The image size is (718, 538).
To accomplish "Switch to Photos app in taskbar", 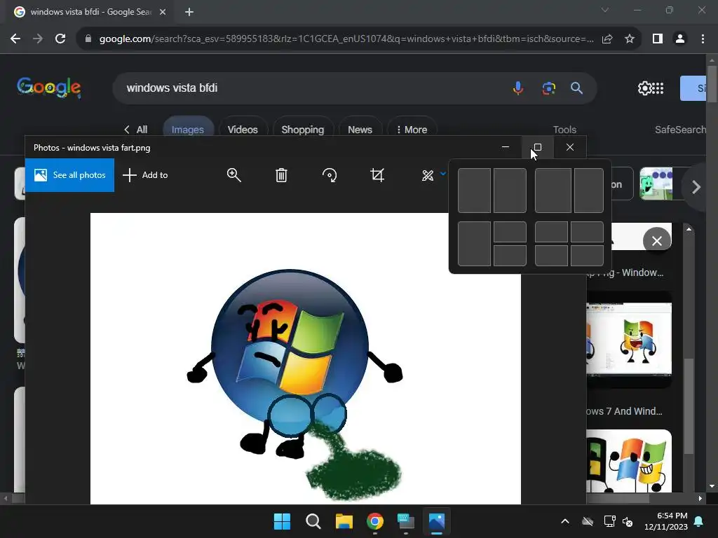I will [437, 521].
